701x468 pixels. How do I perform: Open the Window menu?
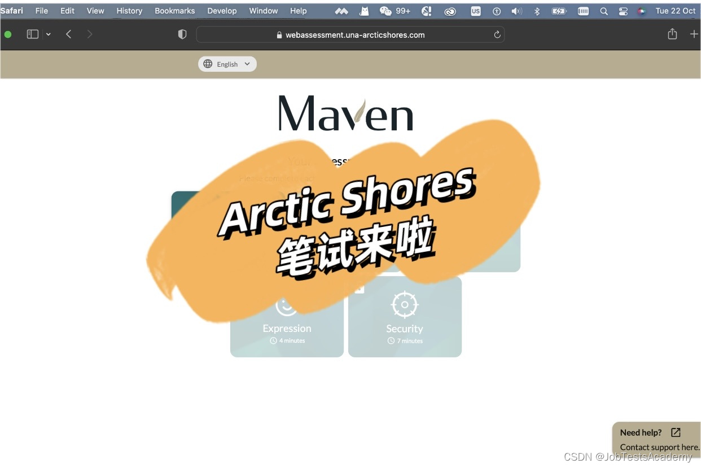coord(264,11)
